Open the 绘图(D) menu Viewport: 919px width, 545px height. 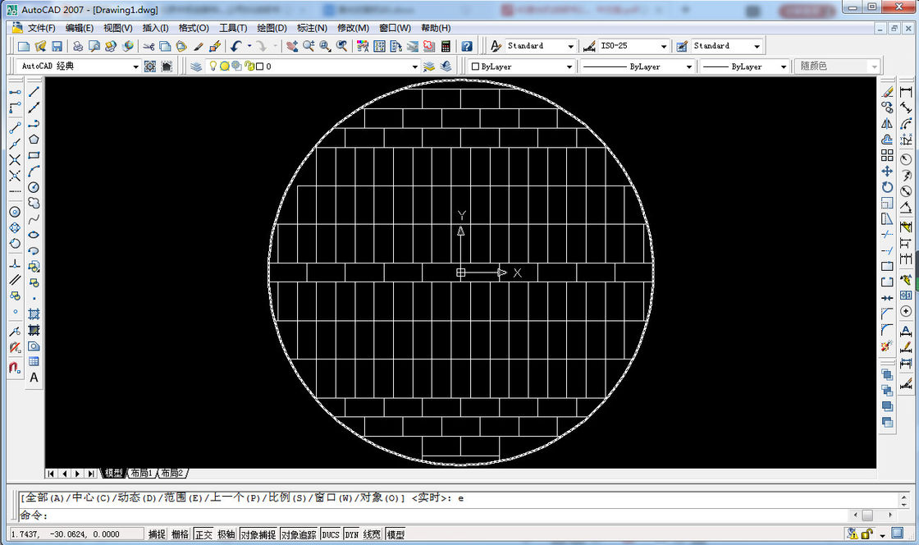click(x=272, y=28)
